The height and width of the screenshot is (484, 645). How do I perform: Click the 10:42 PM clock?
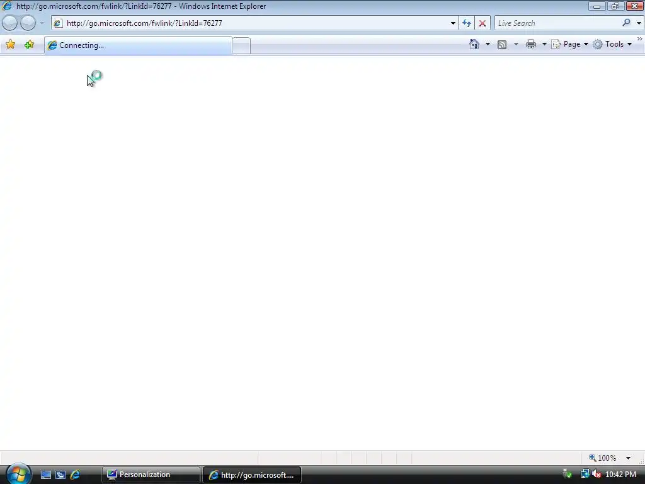[620, 475]
